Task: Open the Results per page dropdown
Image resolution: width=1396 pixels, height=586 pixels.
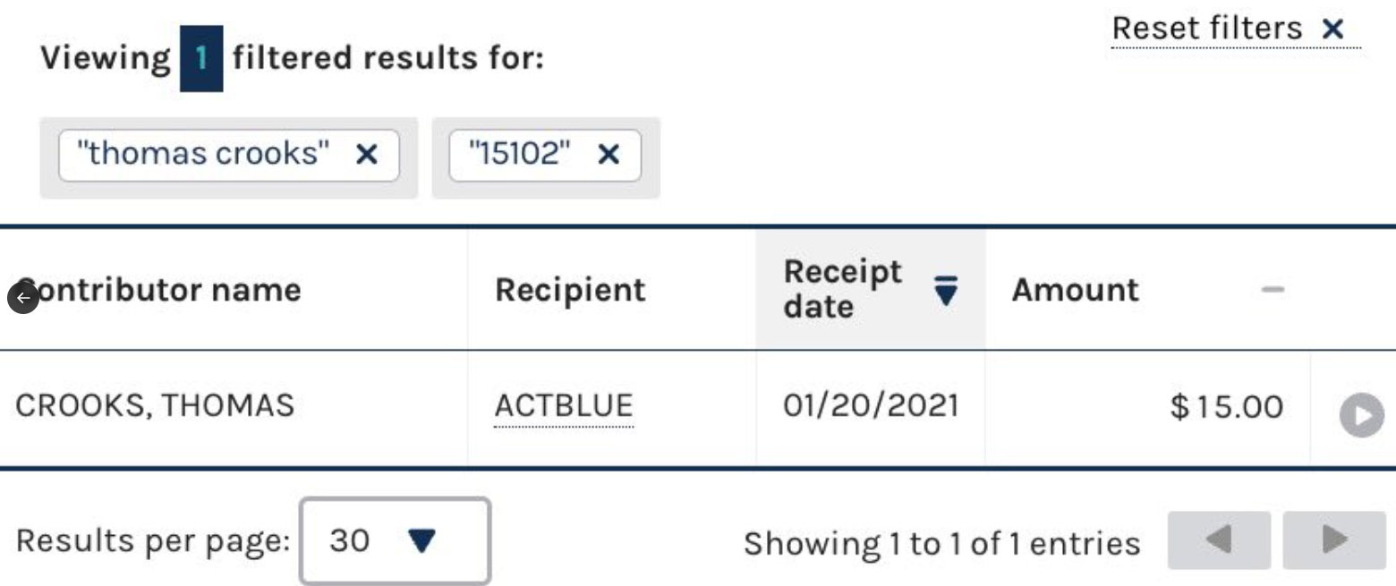Action: (395, 540)
